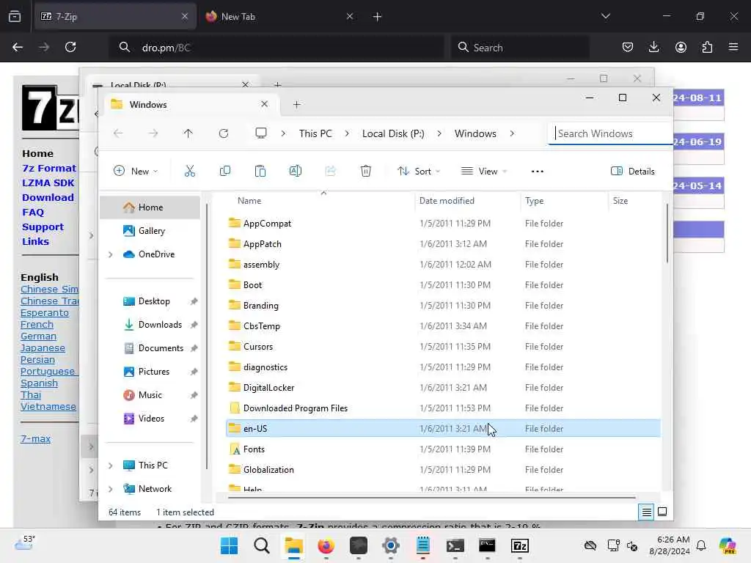Open Firefox list all tabs dropdown
Image resolution: width=751 pixels, height=563 pixels.
606,16
